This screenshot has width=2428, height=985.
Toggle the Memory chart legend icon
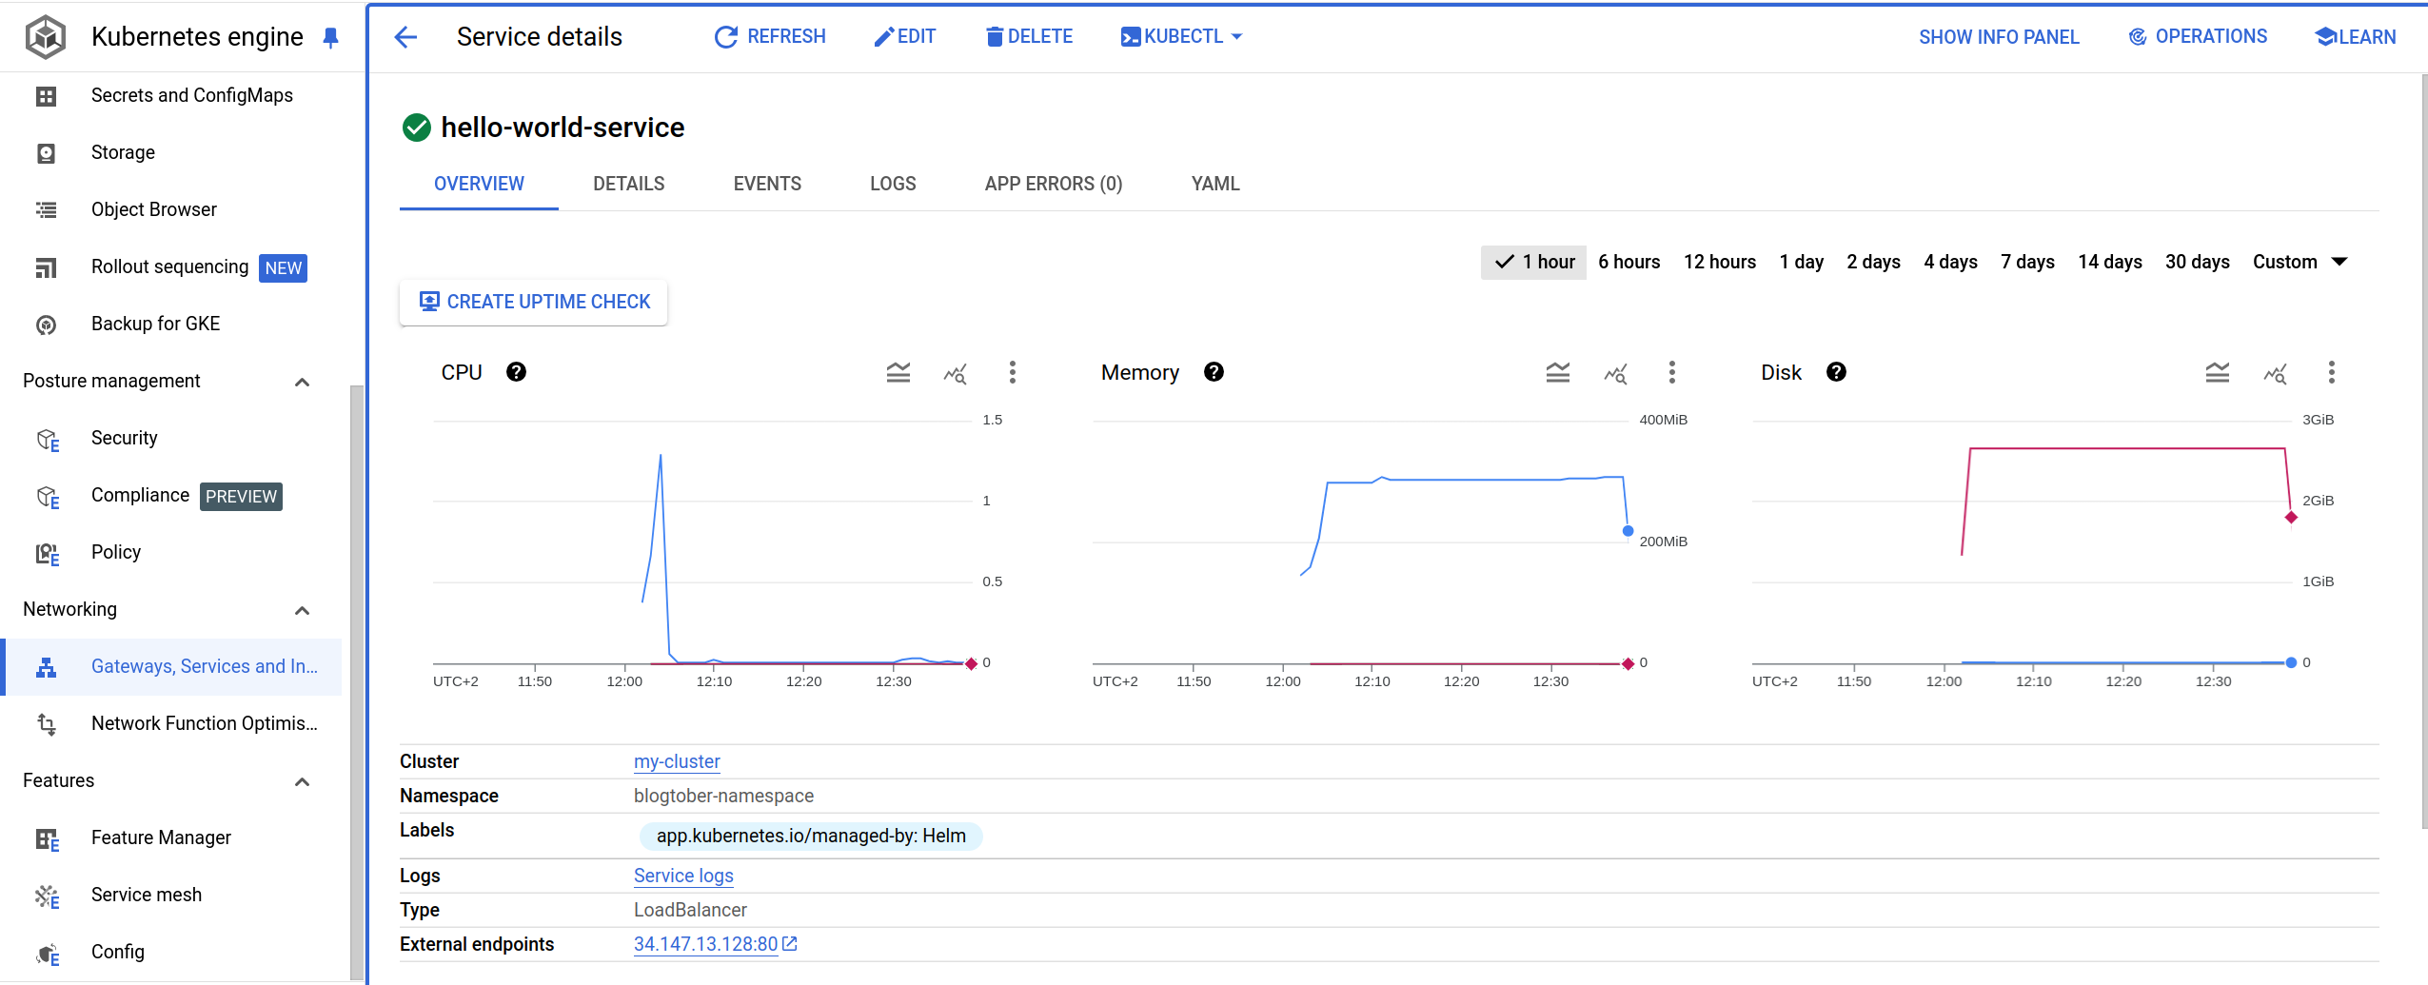(1558, 372)
